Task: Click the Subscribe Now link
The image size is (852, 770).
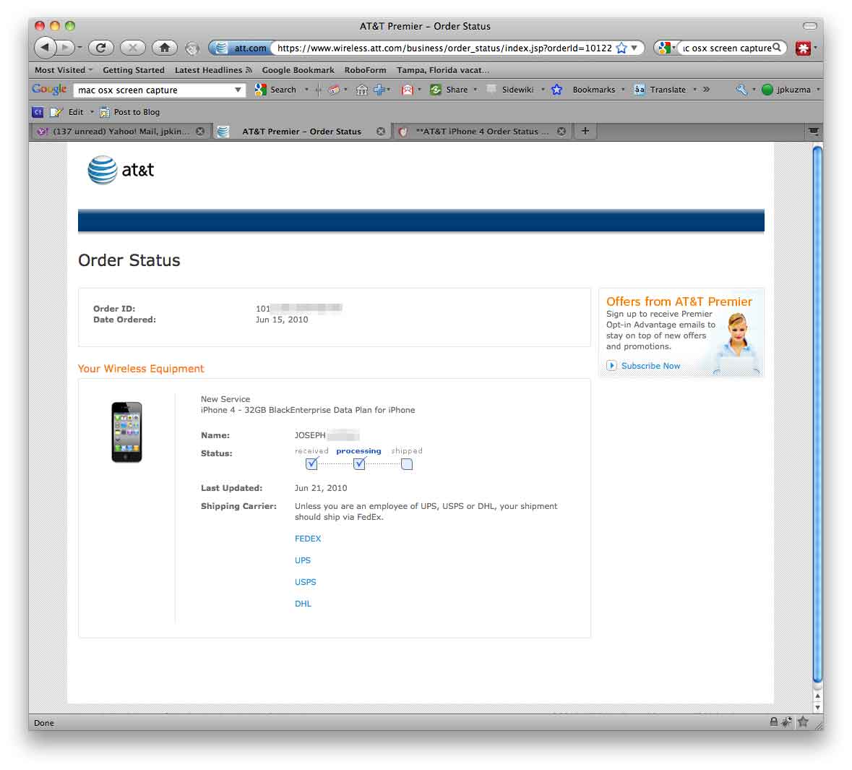Action: (650, 366)
